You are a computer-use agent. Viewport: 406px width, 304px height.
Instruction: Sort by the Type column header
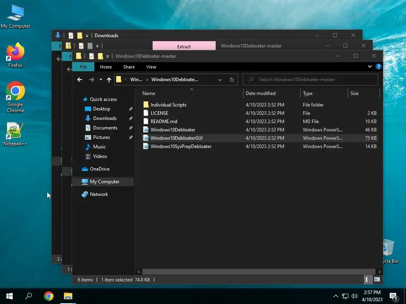(x=324, y=93)
